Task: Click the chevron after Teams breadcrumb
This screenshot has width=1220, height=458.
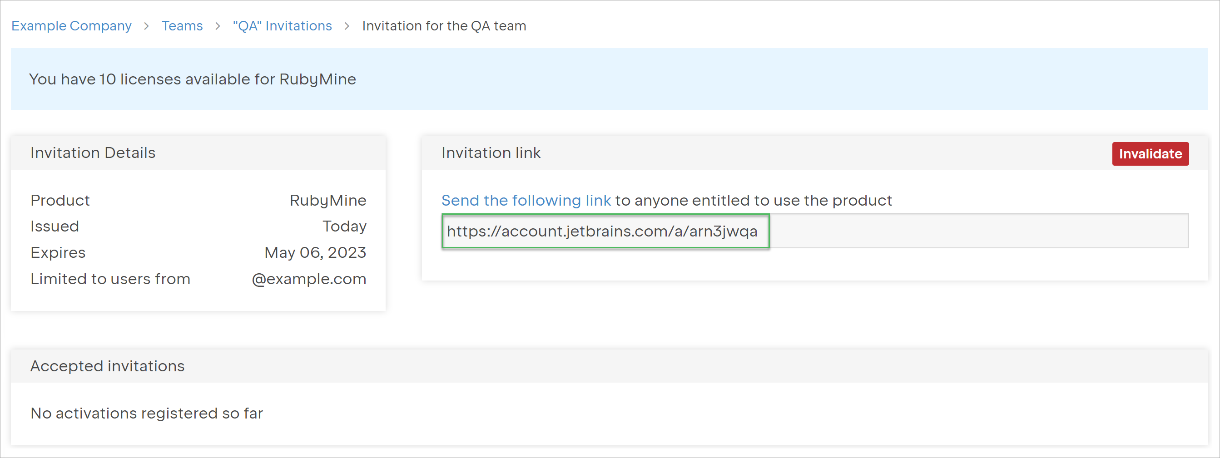Action: (x=218, y=26)
